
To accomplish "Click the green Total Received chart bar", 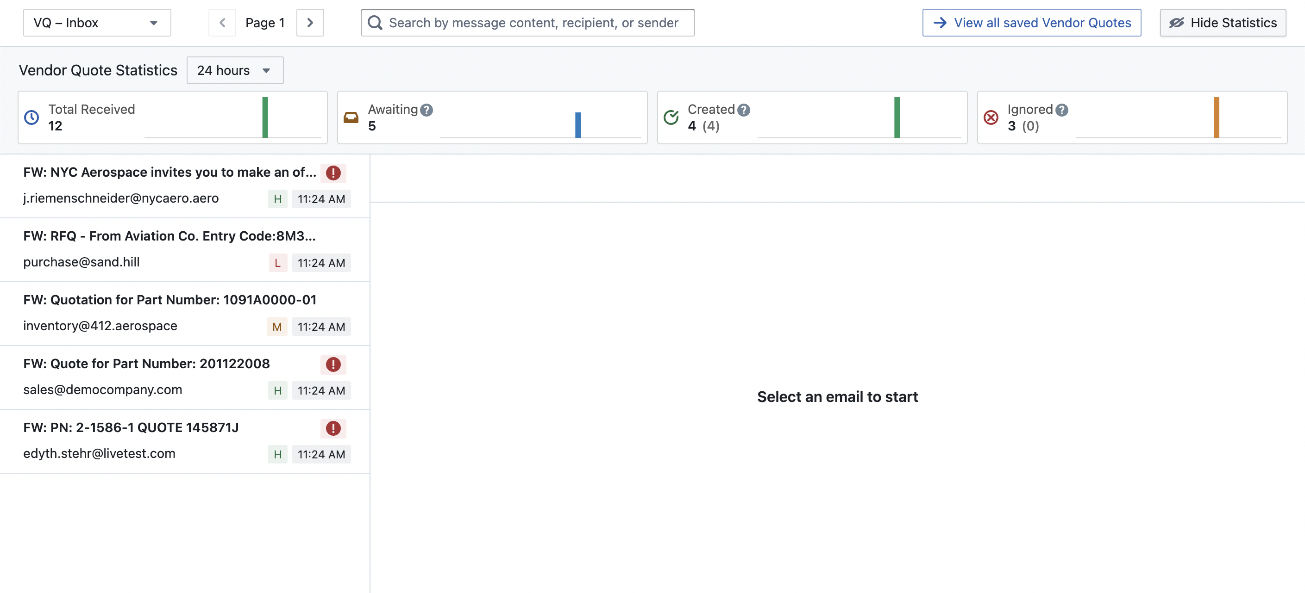I will [265, 117].
